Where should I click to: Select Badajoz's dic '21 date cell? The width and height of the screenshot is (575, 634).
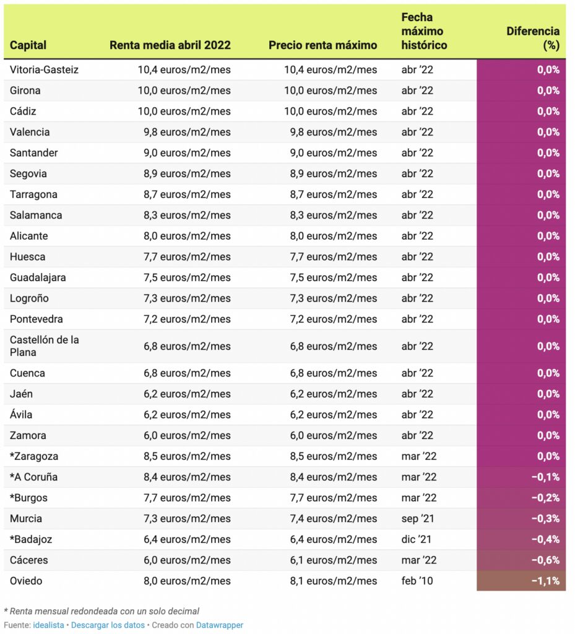point(417,539)
